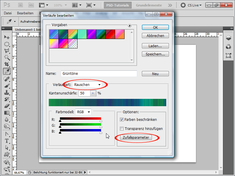Click Zufallsparameter button

136,137
